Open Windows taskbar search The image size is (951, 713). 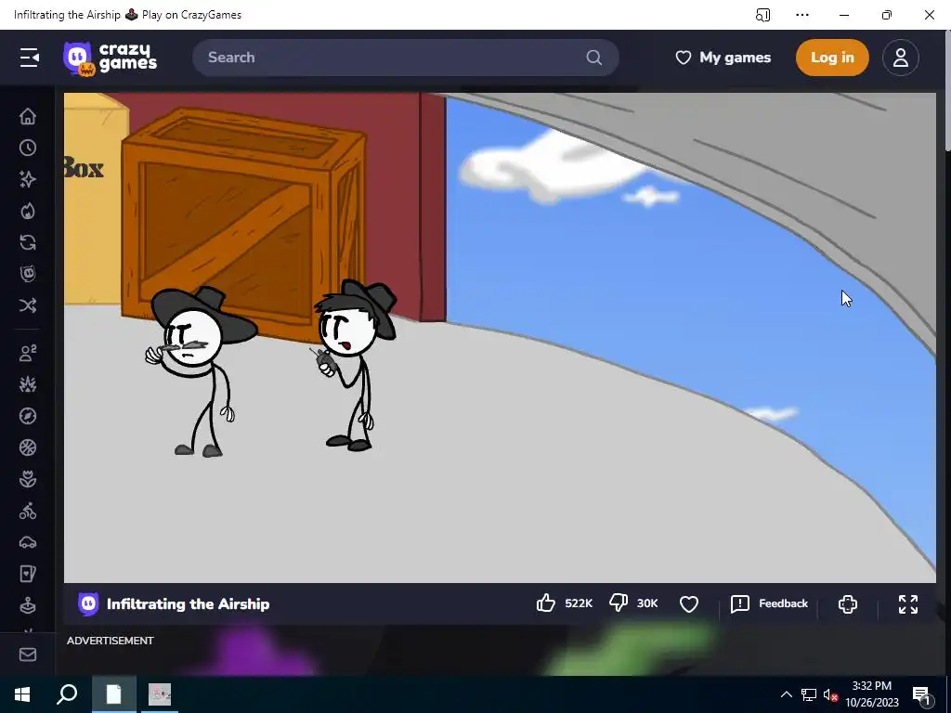67,694
